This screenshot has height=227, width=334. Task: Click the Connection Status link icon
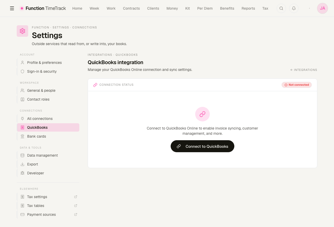coord(95,85)
